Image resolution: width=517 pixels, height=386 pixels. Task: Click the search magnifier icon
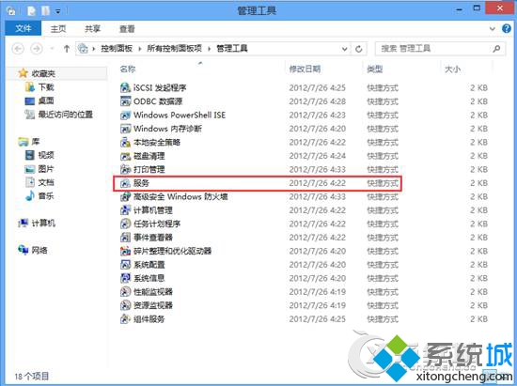click(x=496, y=49)
